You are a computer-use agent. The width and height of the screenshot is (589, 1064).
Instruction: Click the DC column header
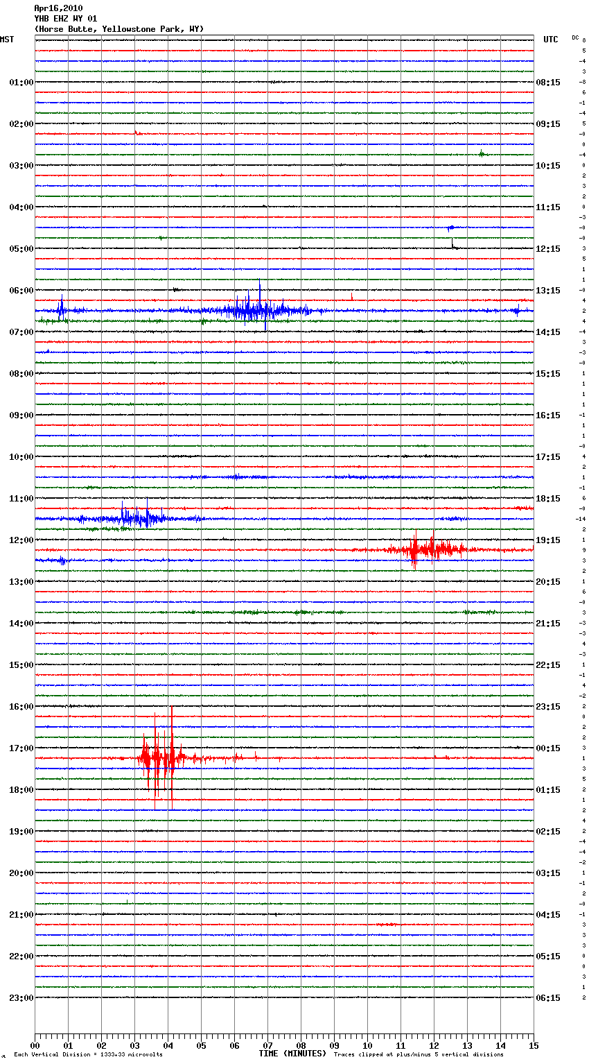coord(575,37)
